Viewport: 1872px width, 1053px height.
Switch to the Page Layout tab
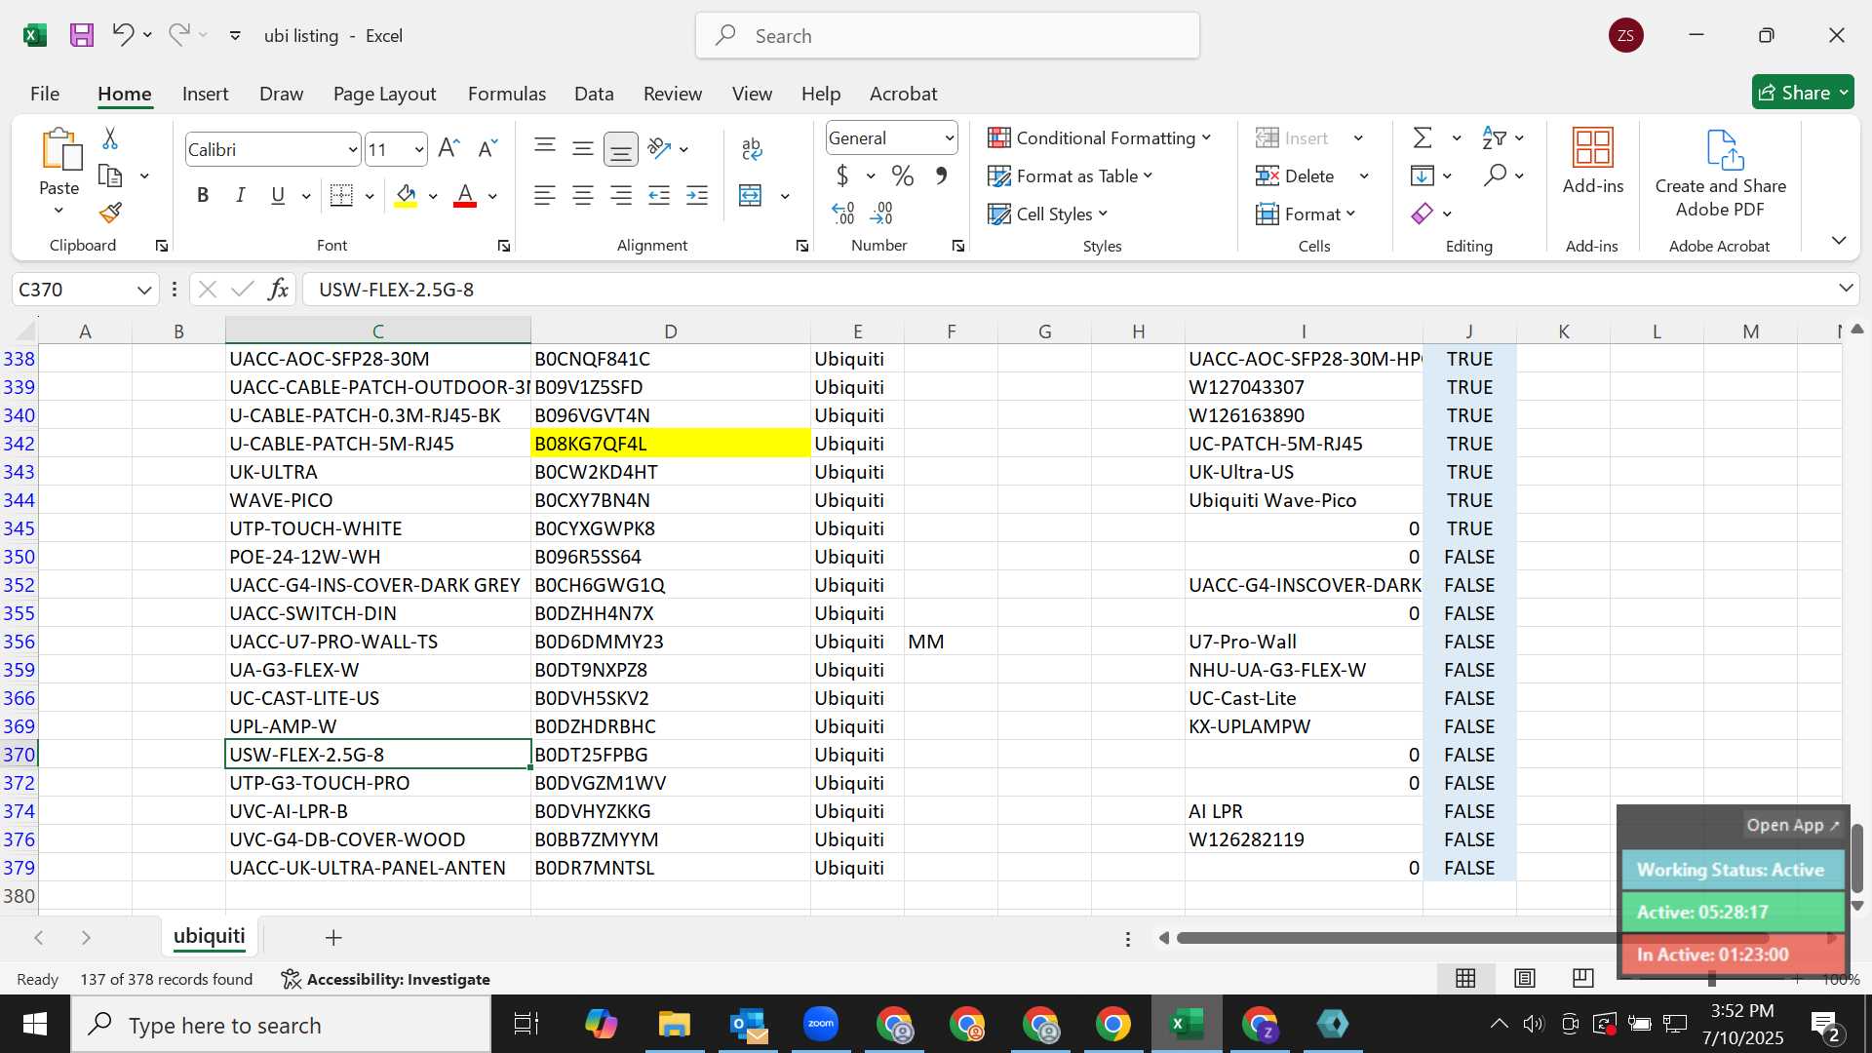click(x=384, y=95)
